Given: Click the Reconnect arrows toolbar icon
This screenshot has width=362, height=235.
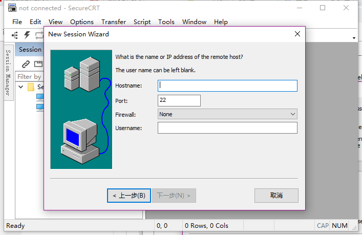Looking at the screenshot, I should coord(39,35).
